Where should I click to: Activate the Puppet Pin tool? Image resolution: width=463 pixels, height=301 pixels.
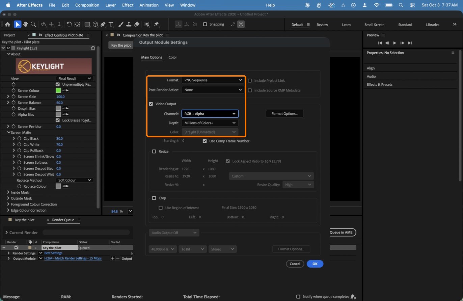(x=156, y=24)
